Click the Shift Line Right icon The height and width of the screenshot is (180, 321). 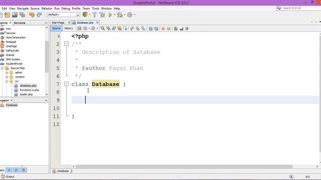coord(156,28)
